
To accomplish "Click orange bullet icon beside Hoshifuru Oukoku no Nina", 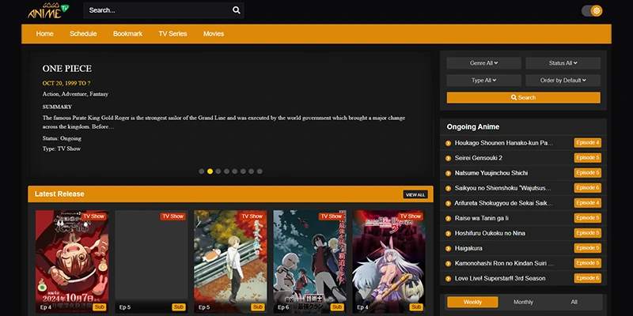I will coord(449,233).
